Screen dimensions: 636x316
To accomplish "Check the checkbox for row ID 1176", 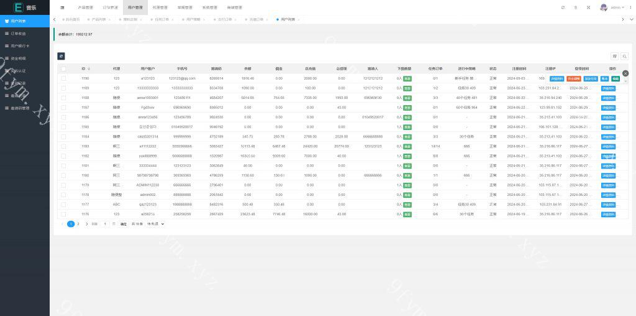I will [63, 214].
